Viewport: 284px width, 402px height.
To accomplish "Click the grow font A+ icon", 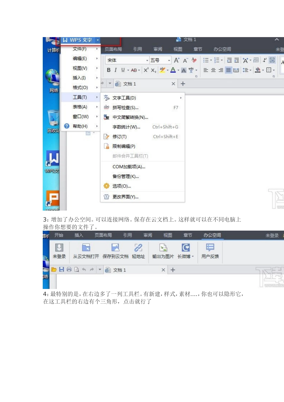I will coord(177,60).
